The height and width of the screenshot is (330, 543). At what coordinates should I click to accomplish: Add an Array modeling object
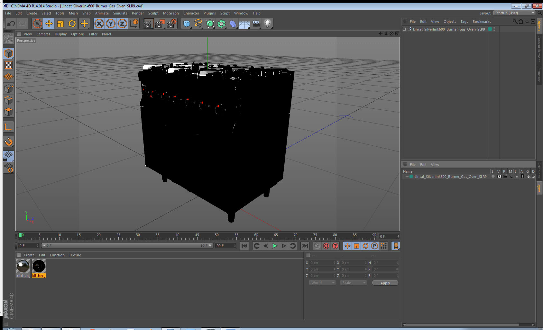[221, 23]
